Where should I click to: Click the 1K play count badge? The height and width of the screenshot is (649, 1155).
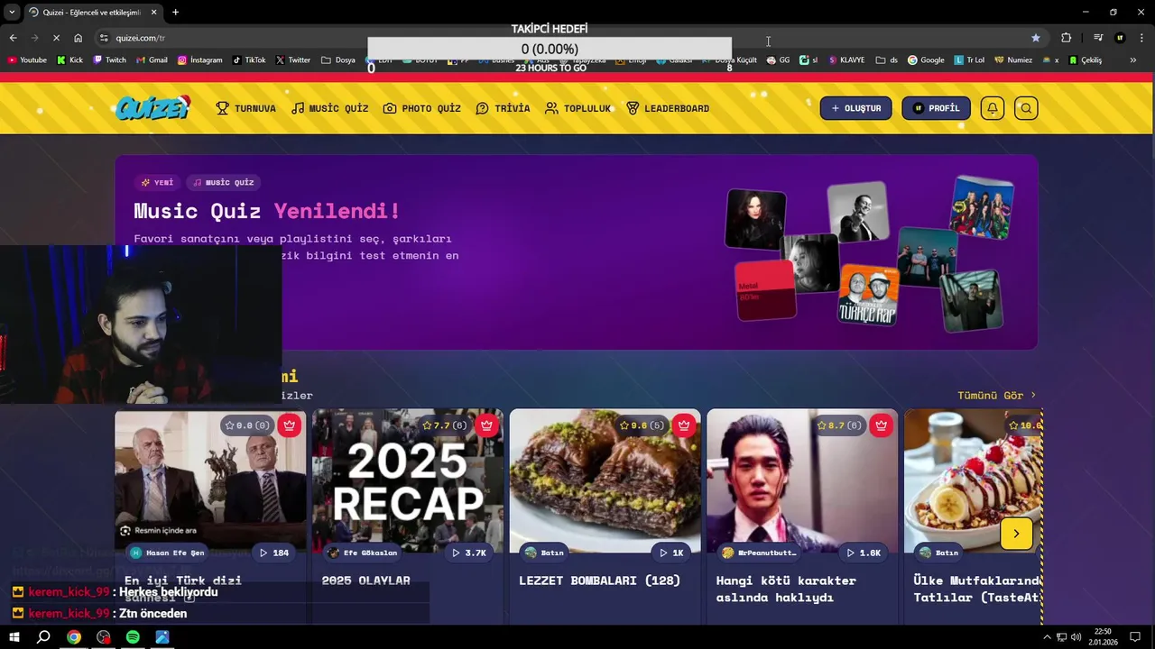[x=671, y=553]
